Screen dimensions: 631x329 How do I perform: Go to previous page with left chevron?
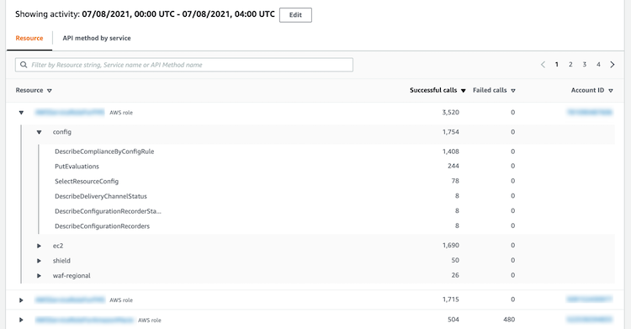click(x=543, y=65)
